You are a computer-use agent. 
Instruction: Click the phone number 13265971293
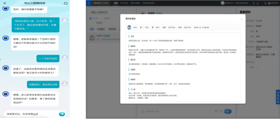(x=262, y=42)
